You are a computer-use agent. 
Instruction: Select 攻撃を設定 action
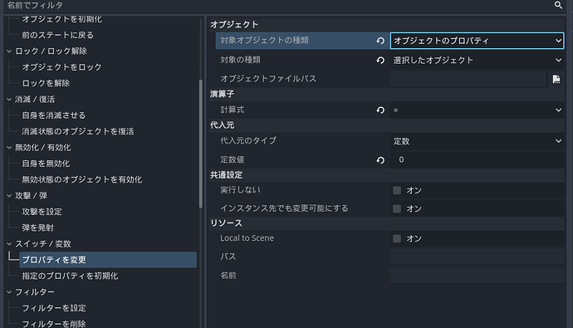tap(42, 212)
